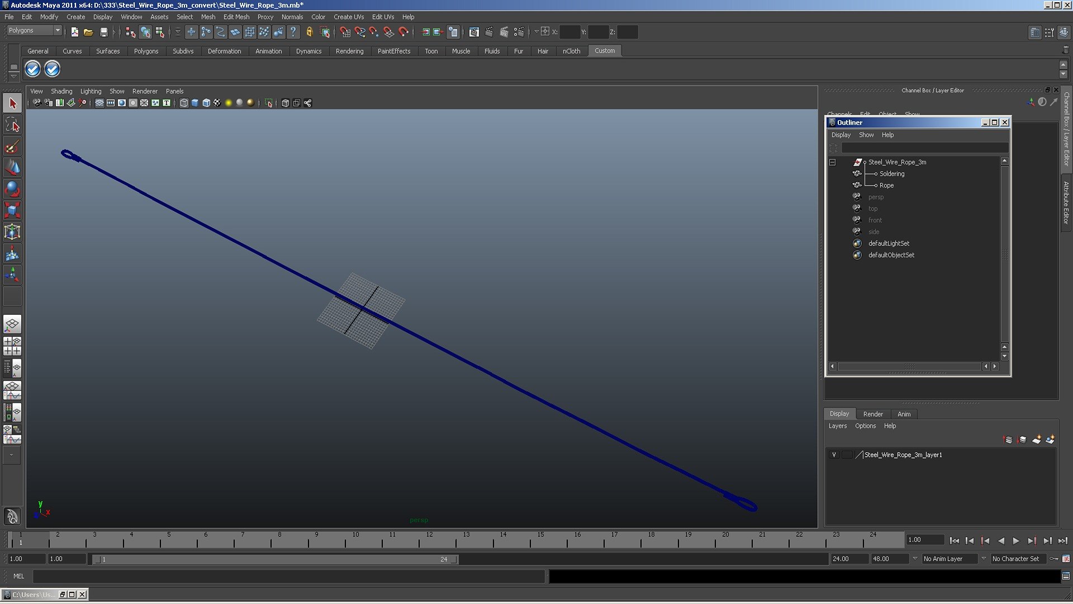Choose the Paint Selection tool

(12, 147)
